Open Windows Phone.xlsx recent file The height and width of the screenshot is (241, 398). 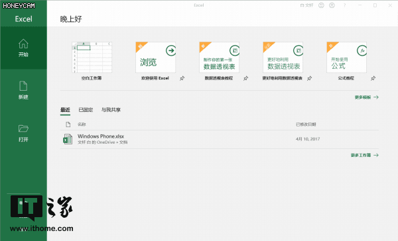[x=220, y=140]
